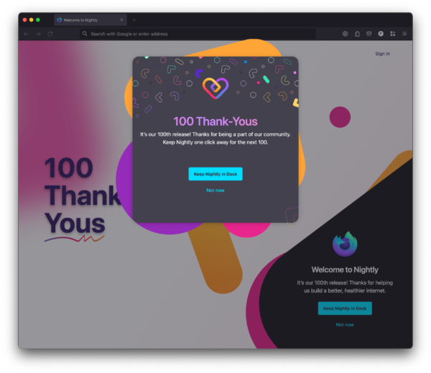Click Keep Nightly in Dock in dialog
431x373 pixels.
click(x=215, y=174)
